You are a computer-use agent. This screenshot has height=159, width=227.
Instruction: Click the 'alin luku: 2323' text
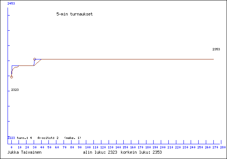(x=100, y=152)
